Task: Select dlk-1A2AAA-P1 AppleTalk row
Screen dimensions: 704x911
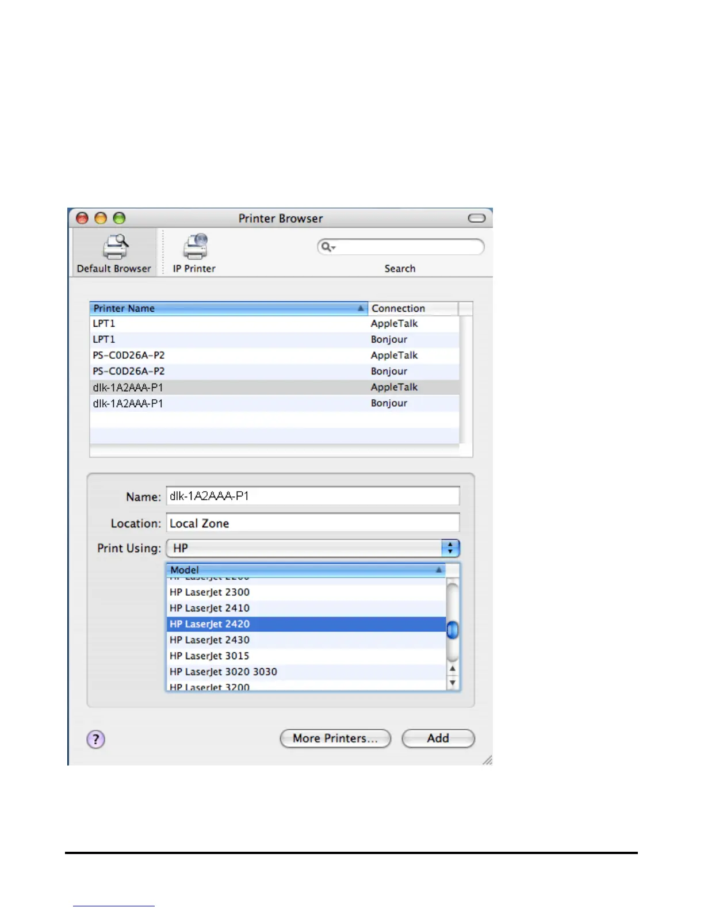Action: click(x=275, y=387)
